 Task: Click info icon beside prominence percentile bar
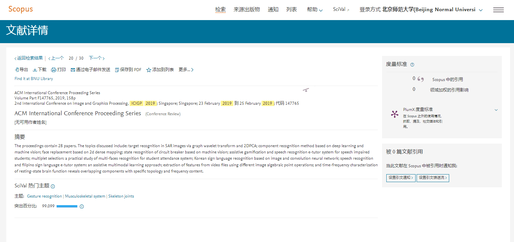[x=82, y=206]
